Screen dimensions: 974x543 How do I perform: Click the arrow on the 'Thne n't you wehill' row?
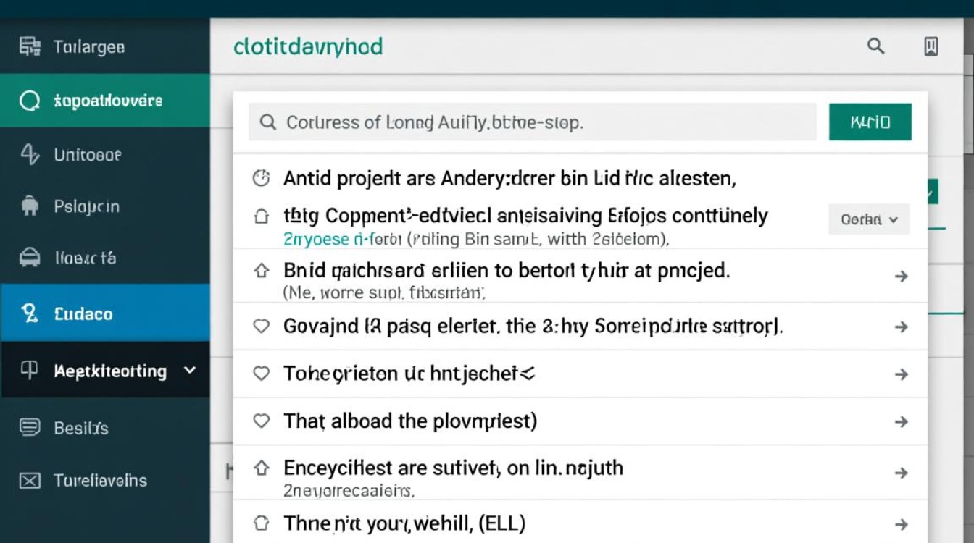pos(902,522)
